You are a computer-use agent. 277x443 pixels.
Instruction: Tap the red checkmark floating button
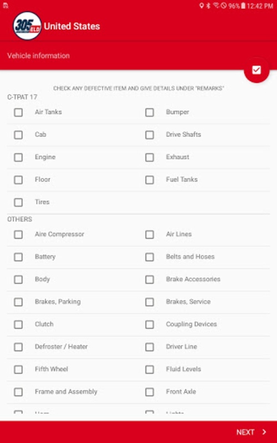click(x=257, y=70)
